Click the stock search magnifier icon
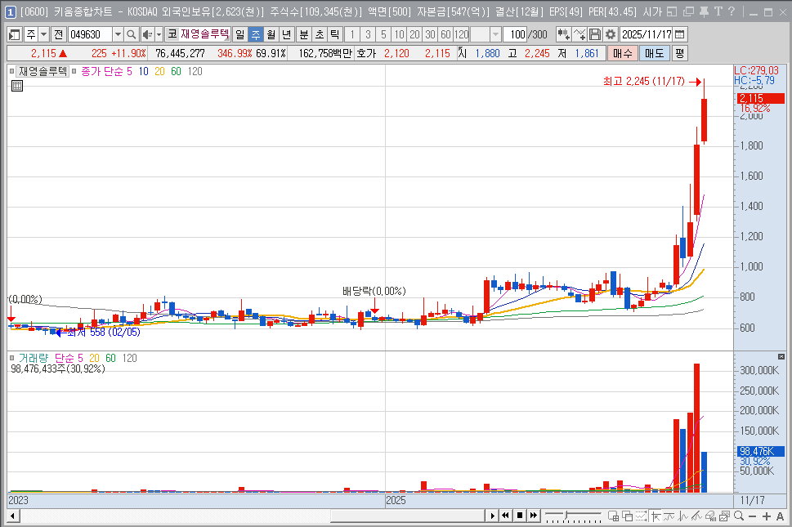Image resolution: width=792 pixels, height=527 pixels. (132, 34)
